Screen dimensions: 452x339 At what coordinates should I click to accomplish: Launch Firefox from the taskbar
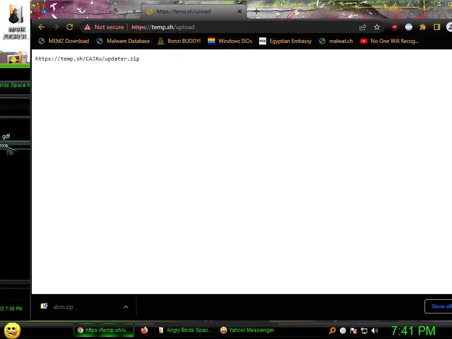(x=144, y=330)
